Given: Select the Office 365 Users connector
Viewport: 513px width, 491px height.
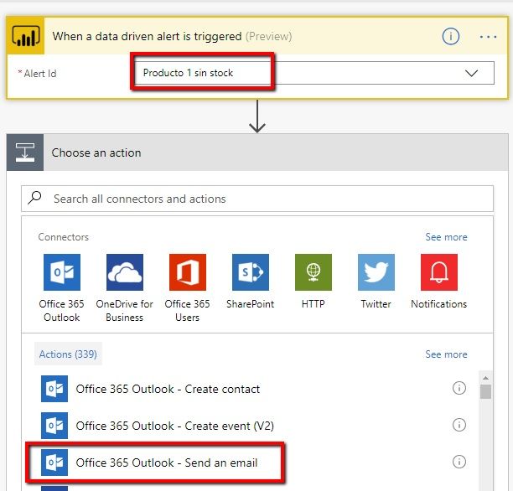Looking at the screenshot, I should [187, 288].
